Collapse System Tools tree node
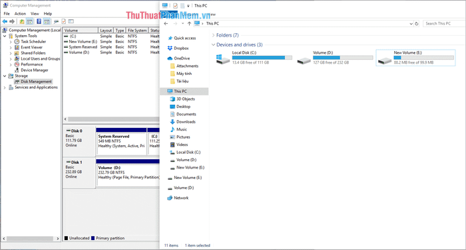Screen dimensions: 466x250 [5, 36]
